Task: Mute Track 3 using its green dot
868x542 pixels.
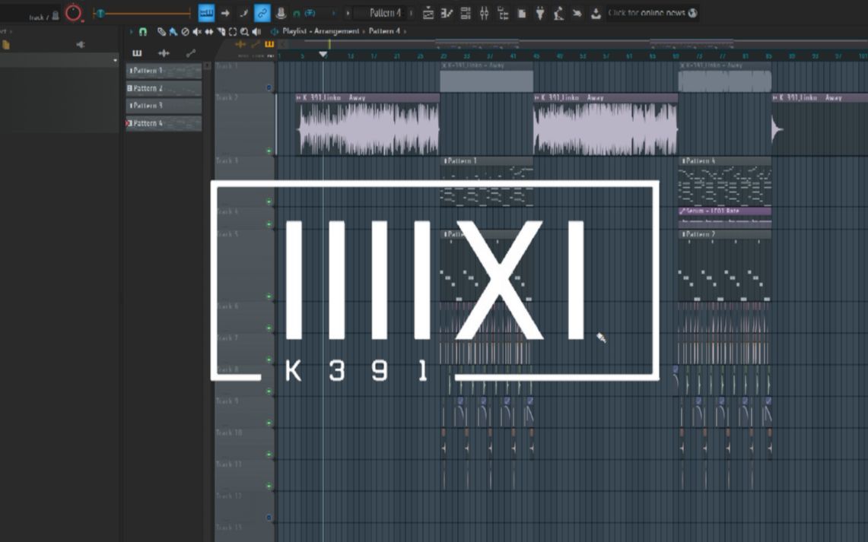Action: click(x=269, y=202)
